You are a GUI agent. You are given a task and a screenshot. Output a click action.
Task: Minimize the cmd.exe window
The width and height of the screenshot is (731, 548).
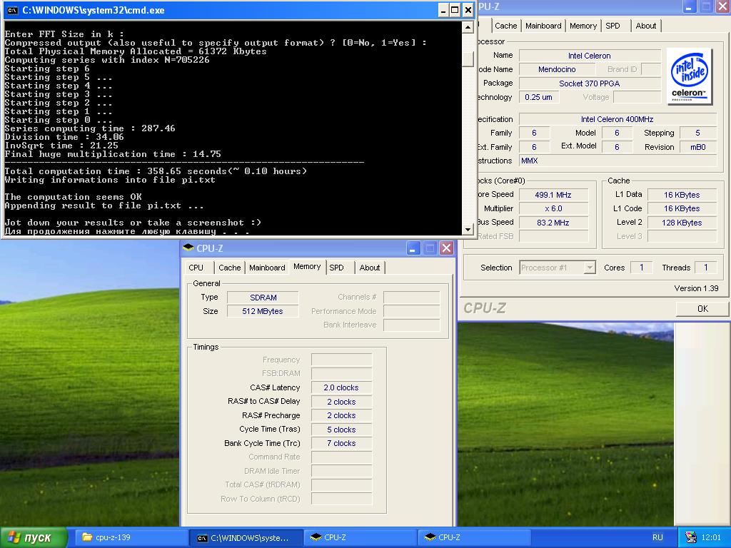443,10
